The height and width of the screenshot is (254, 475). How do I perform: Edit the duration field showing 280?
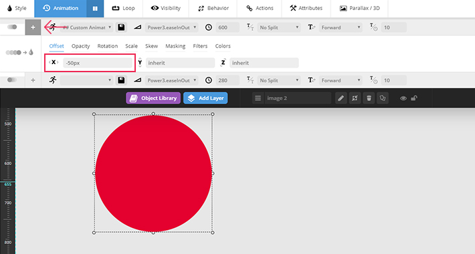[227, 80]
